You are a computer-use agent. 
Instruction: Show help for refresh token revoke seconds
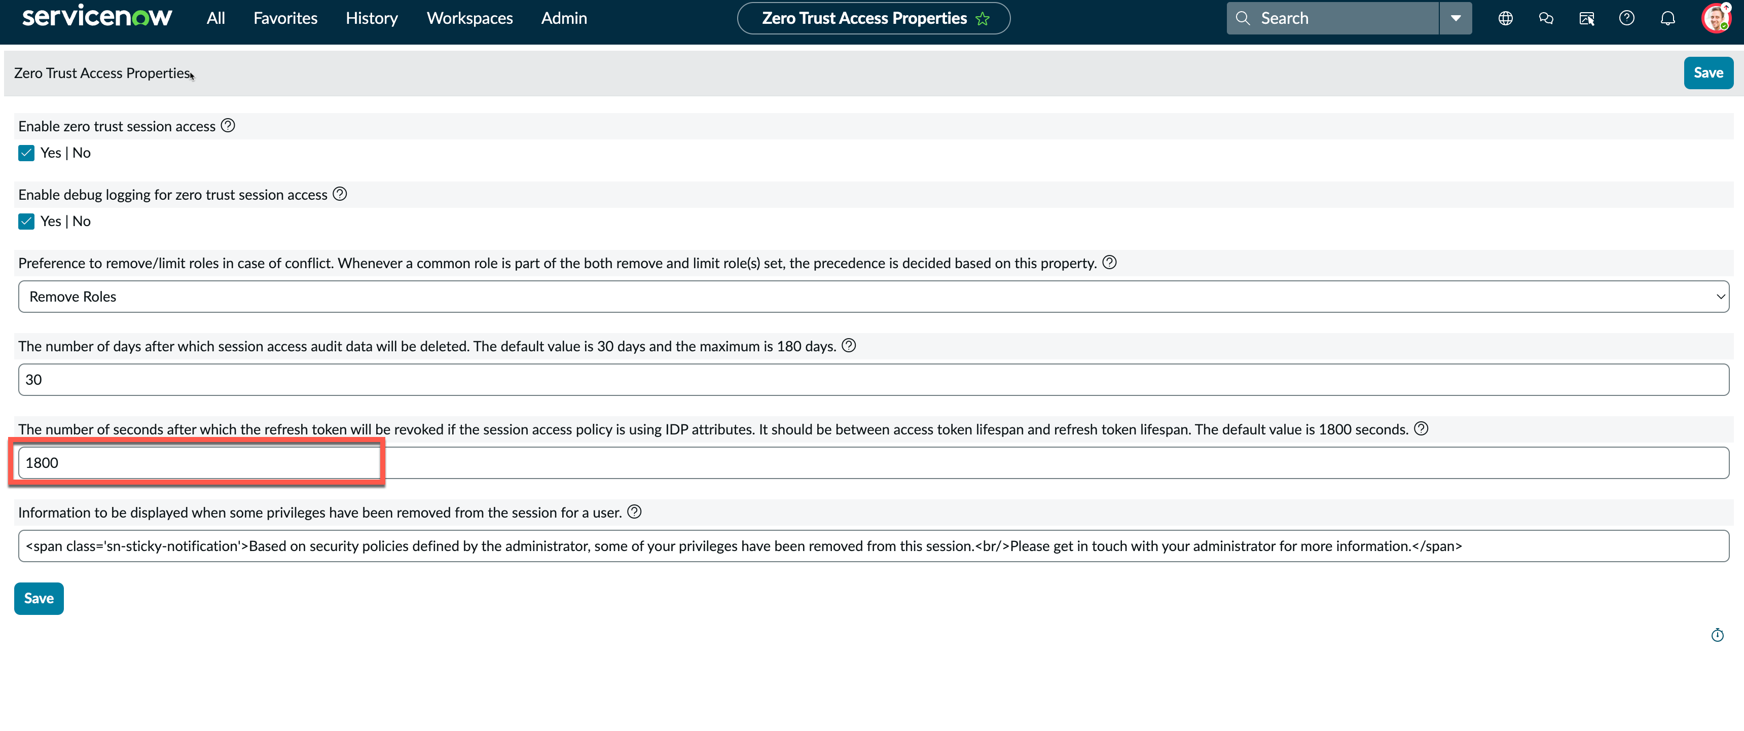[1421, 429]
